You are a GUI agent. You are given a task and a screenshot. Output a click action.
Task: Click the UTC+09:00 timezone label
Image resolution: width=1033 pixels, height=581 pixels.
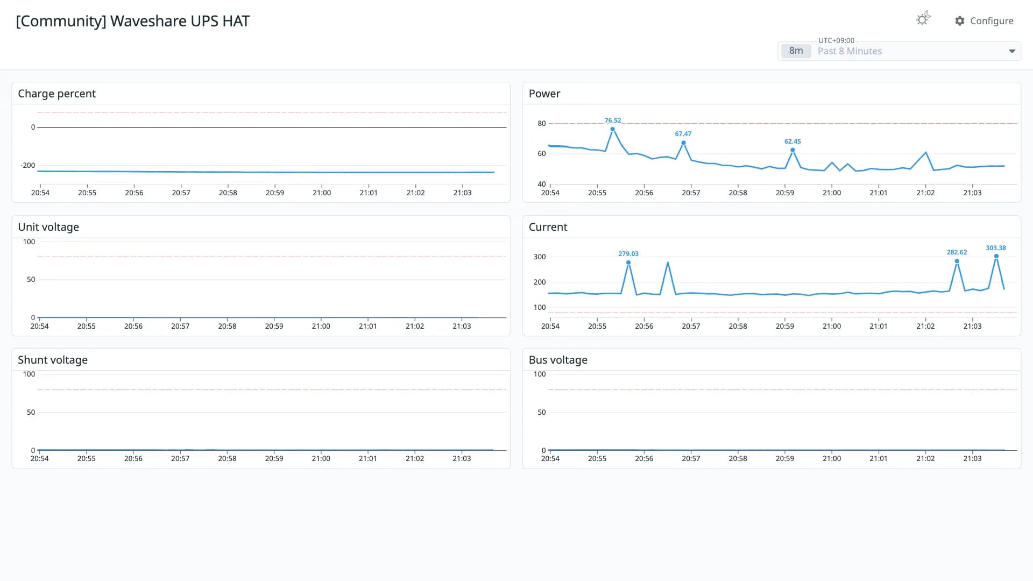click(x=836, y=40)
